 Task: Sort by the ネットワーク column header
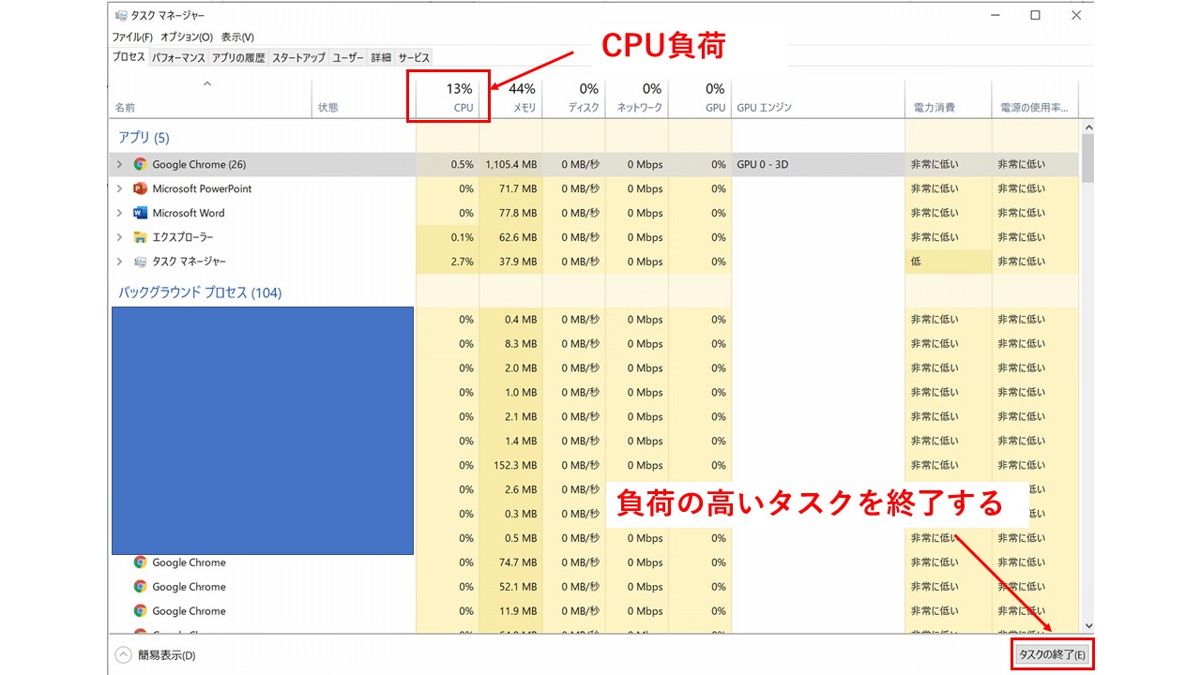coord(636,97)
